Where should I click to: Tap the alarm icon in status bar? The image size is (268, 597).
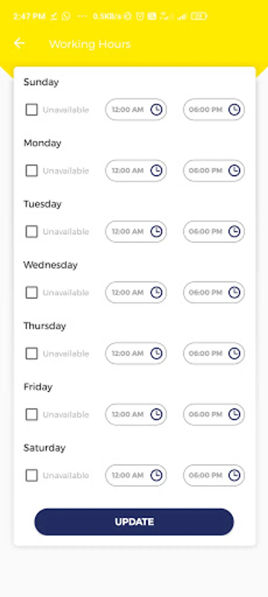[140, 16]
